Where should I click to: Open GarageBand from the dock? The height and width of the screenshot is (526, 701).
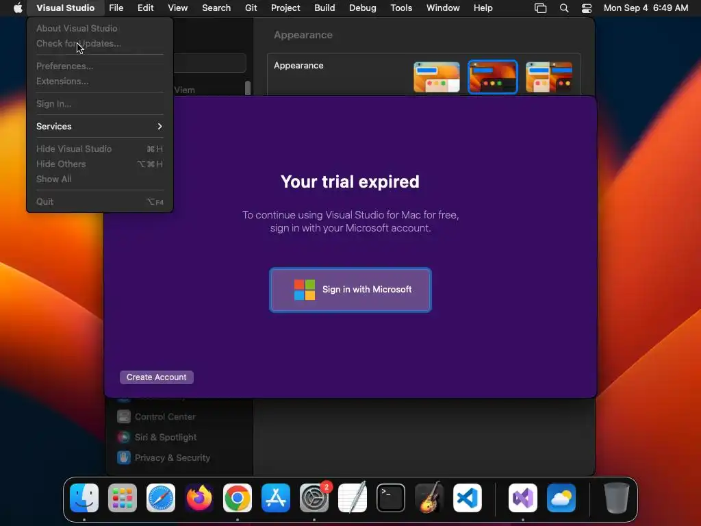coord(429,498)
